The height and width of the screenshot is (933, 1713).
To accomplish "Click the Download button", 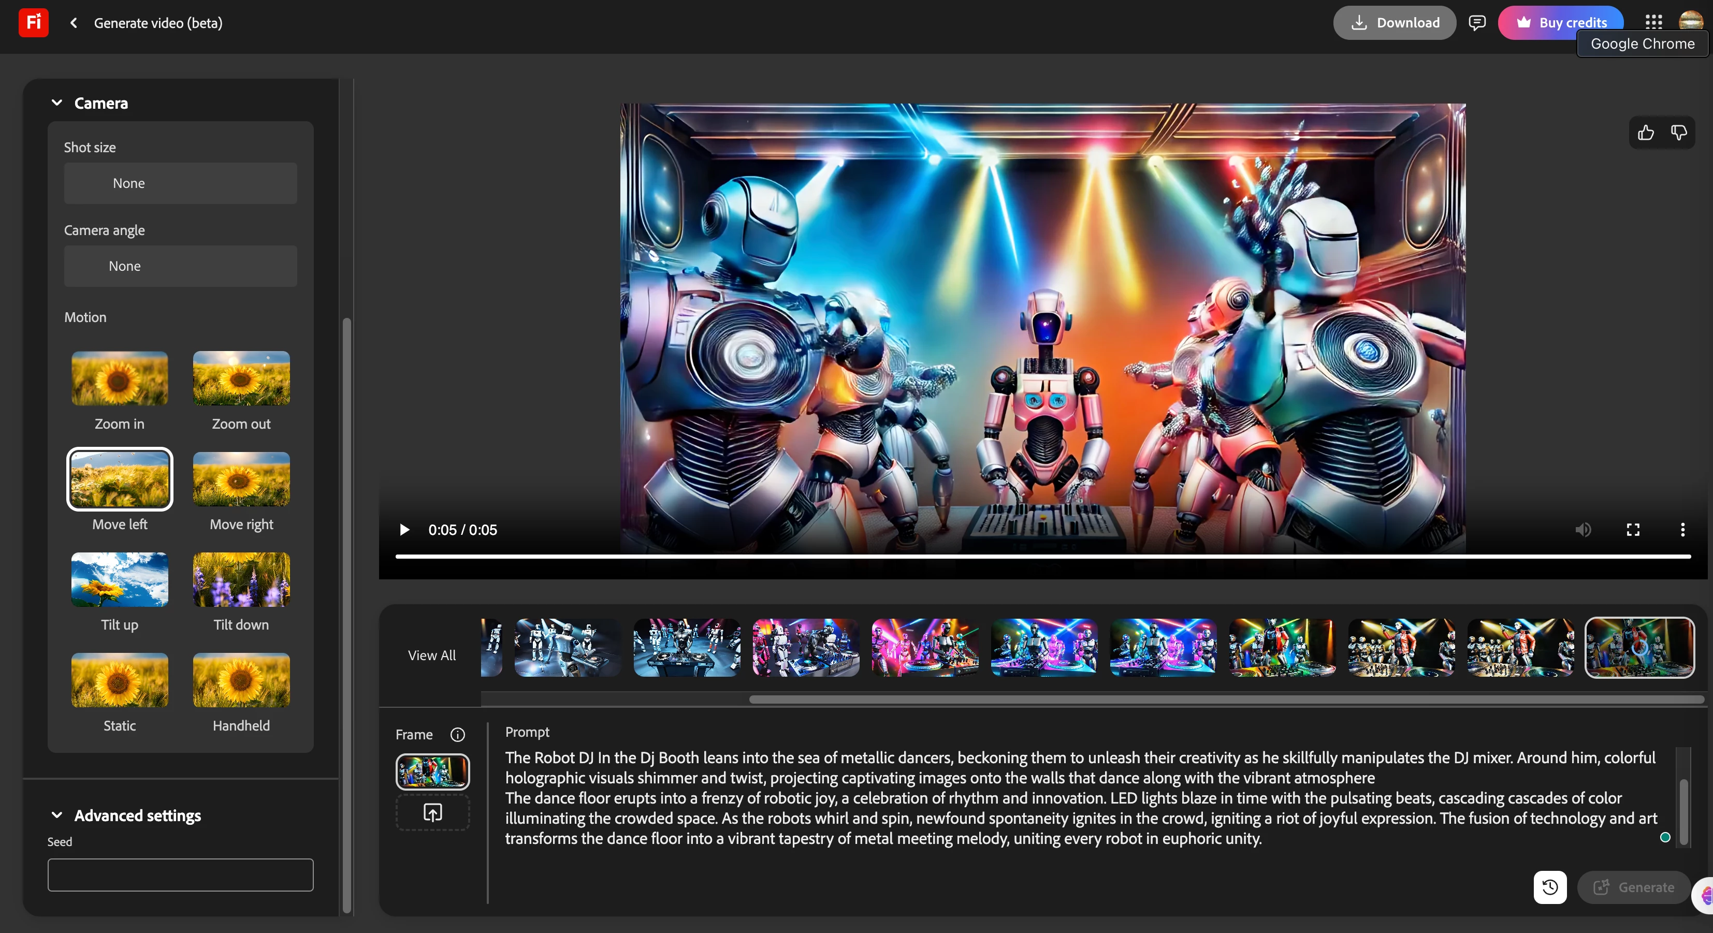I will tap(1395, 23).
